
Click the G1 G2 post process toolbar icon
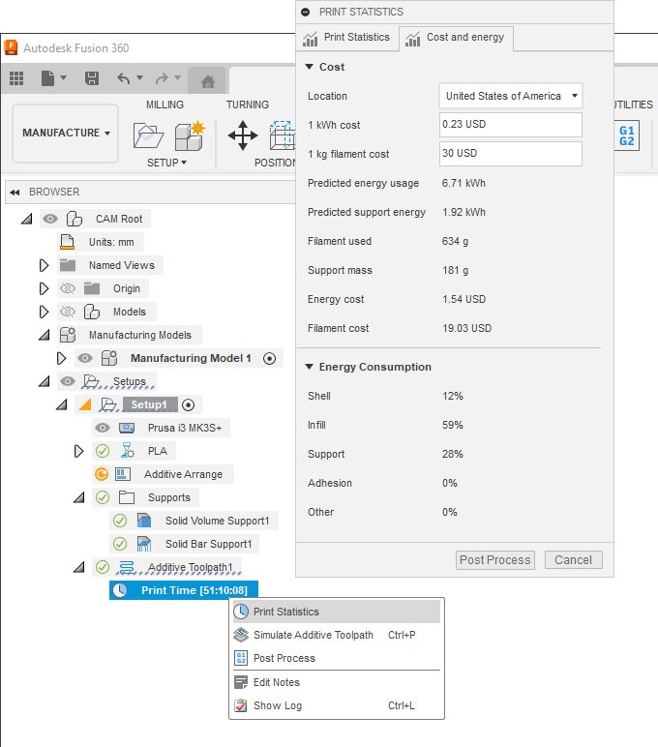(x=627, y=135)
